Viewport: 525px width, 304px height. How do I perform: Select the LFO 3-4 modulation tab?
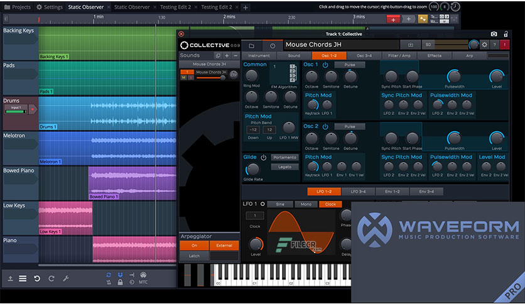pos(358,192)
